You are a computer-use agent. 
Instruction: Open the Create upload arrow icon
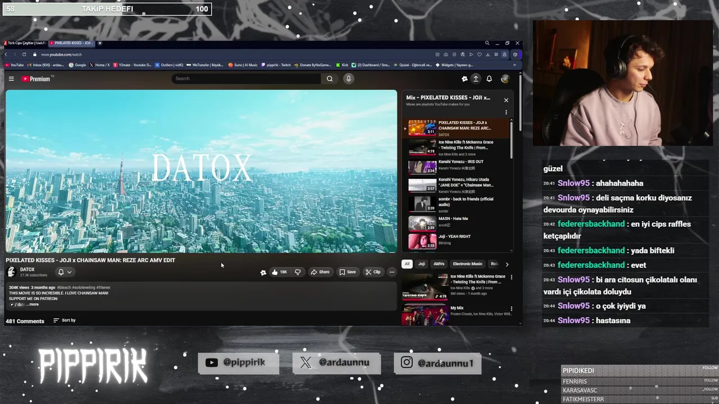coord(475,79)
